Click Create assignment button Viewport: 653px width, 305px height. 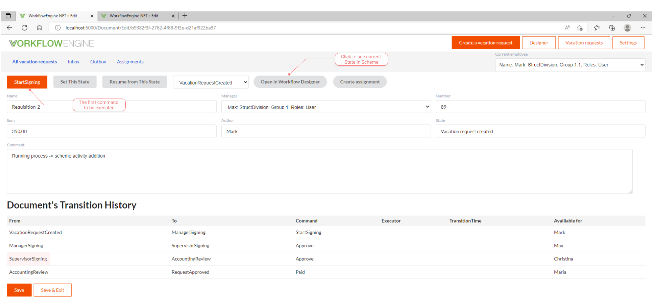(360, 82)
